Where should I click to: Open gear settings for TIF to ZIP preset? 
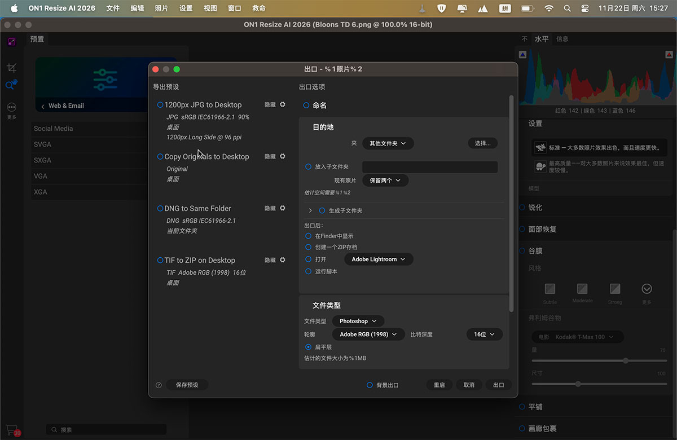(283, 260)
